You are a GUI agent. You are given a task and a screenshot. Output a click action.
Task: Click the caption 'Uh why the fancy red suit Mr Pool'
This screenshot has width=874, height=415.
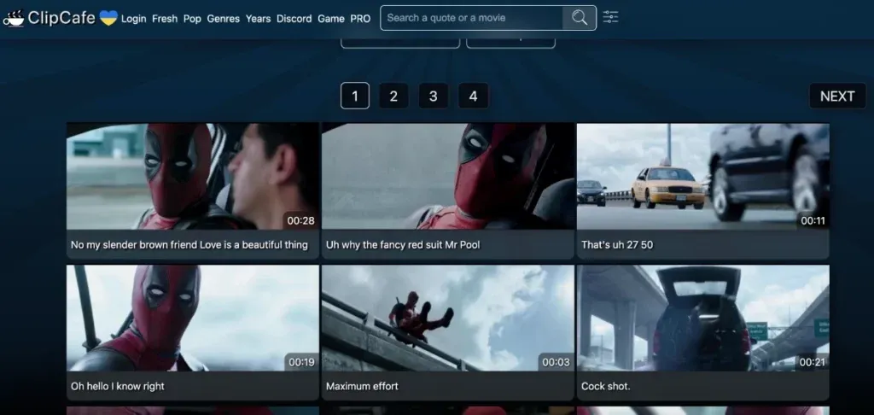coord(403,245)
